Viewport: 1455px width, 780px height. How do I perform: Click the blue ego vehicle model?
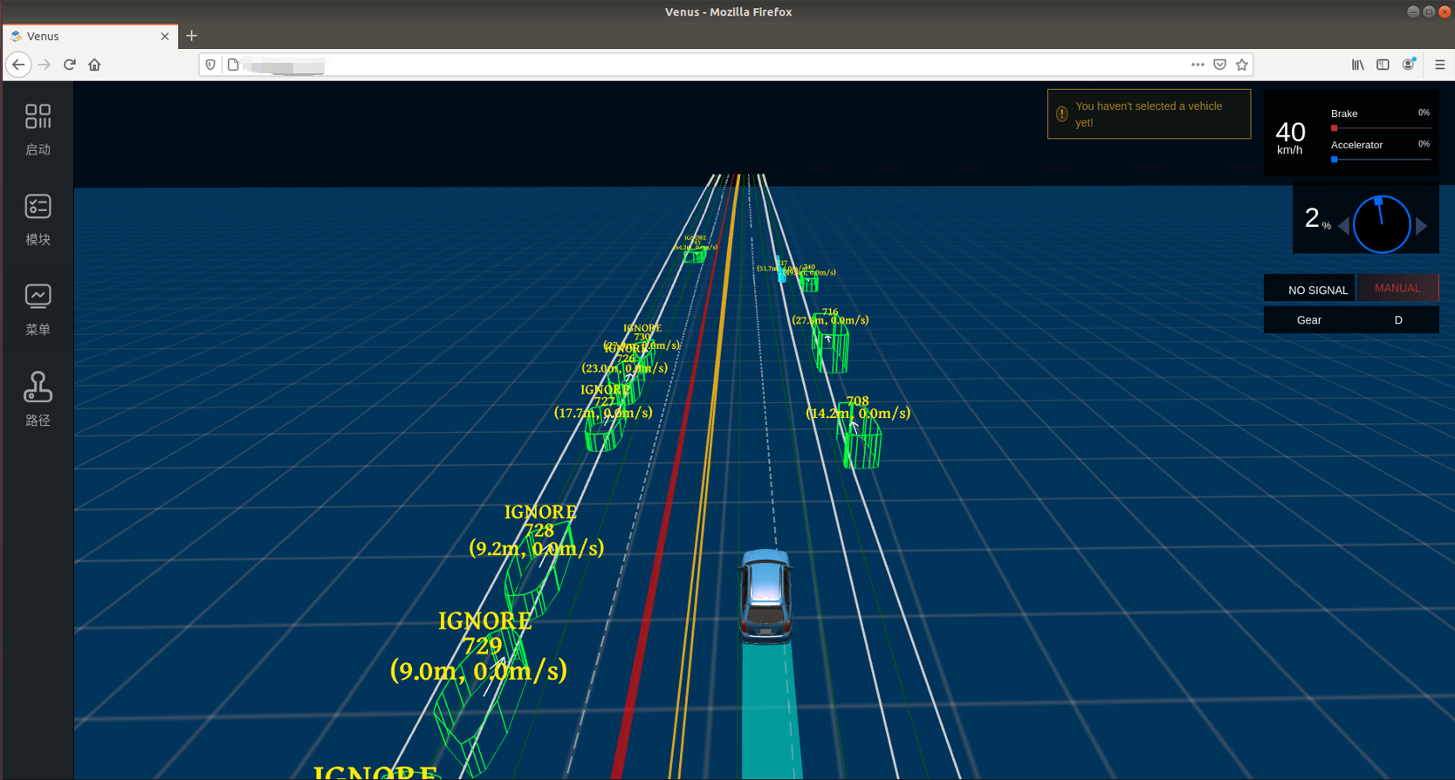click(x=765, y=596)
